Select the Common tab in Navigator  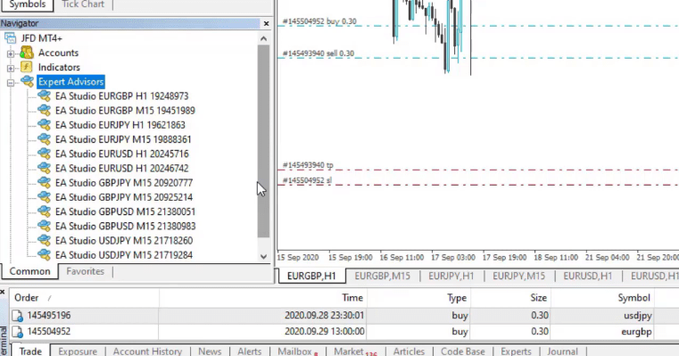coord(29,271)
